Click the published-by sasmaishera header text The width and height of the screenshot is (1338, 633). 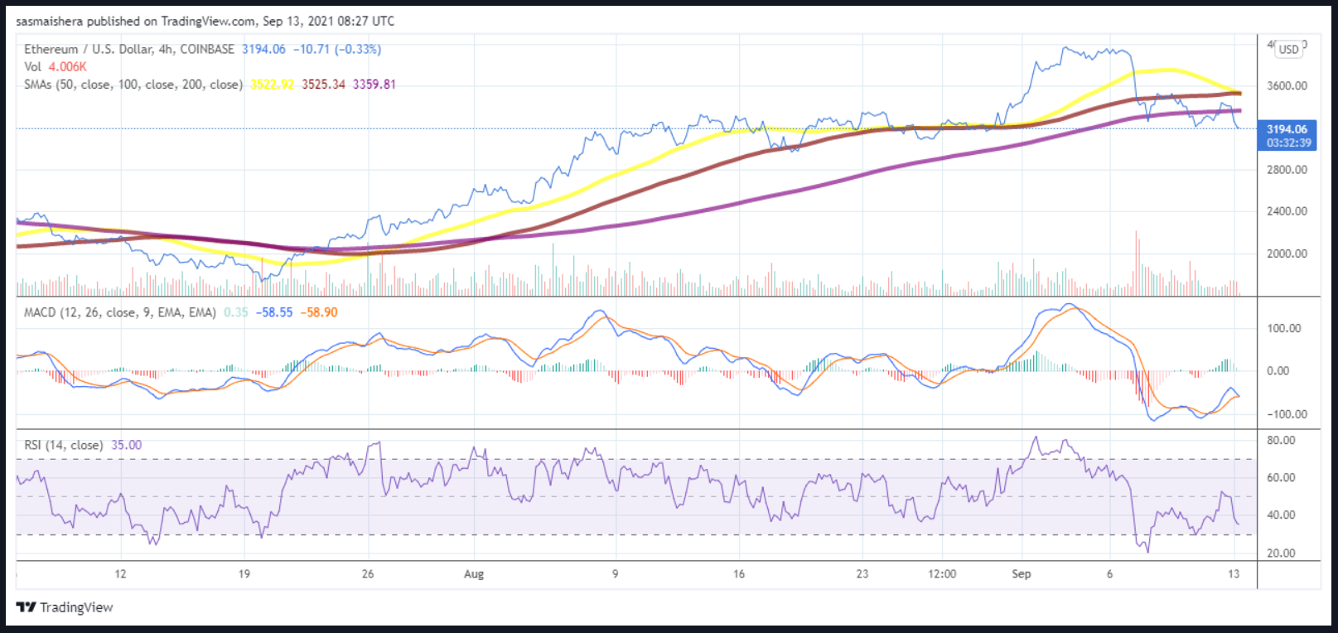pos(205,21)
